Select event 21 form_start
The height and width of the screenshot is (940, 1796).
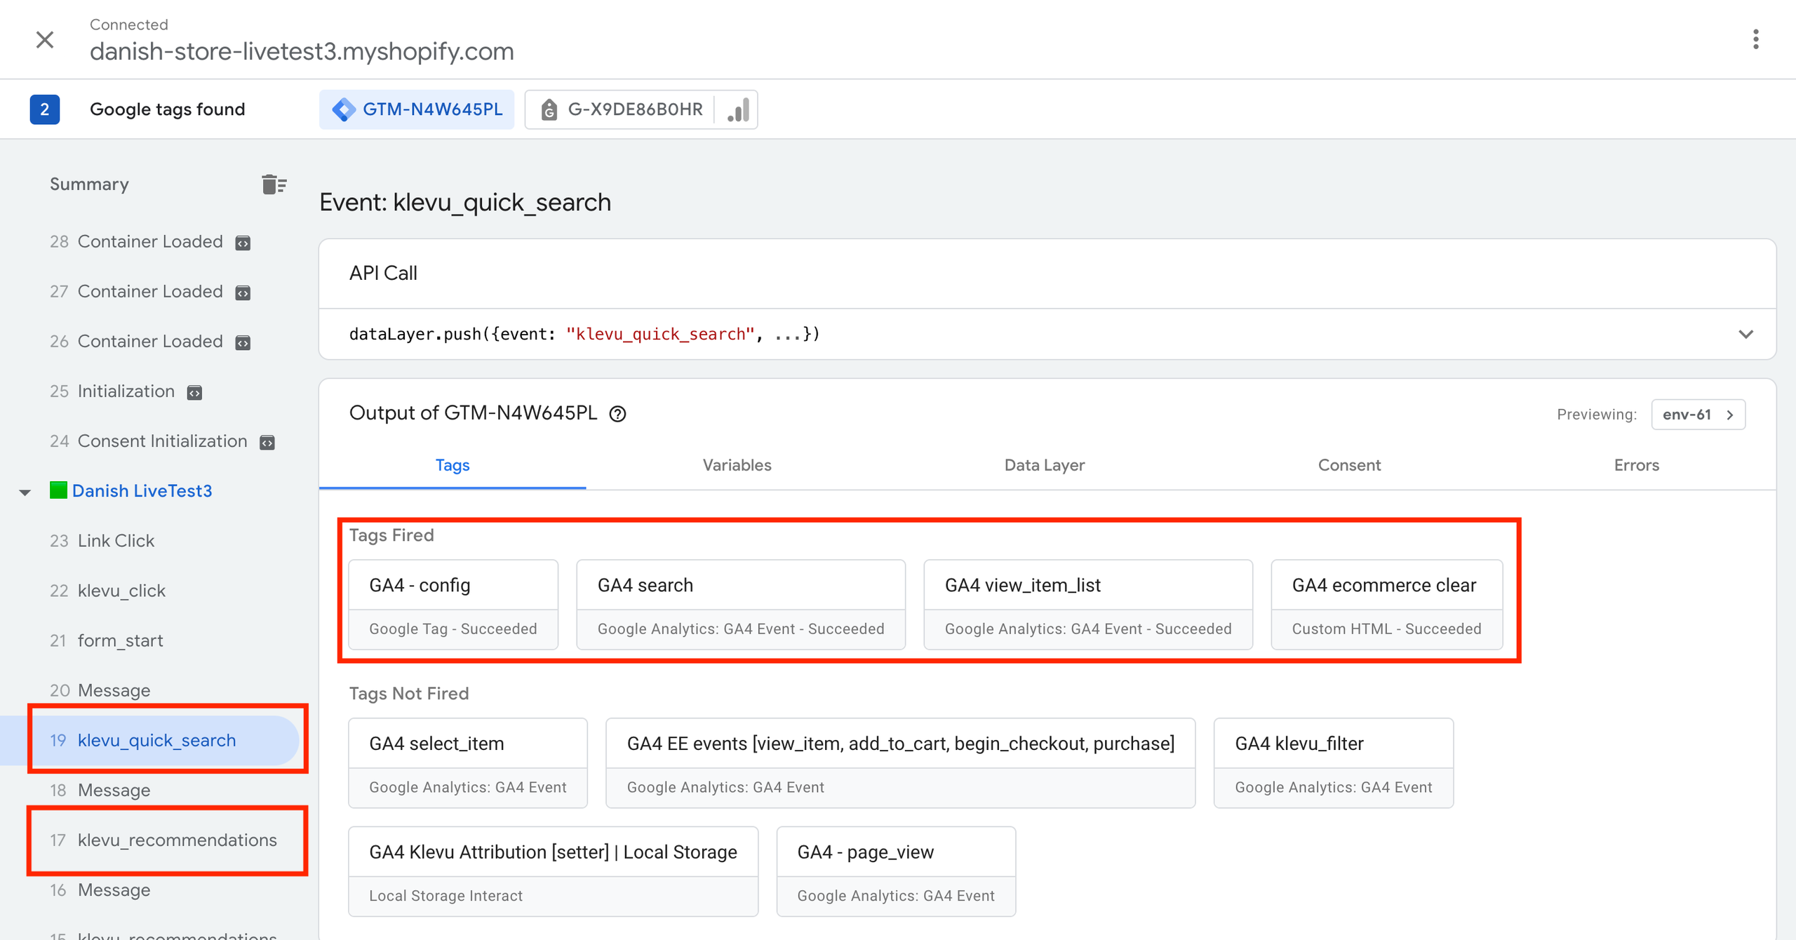coord(106,640)
